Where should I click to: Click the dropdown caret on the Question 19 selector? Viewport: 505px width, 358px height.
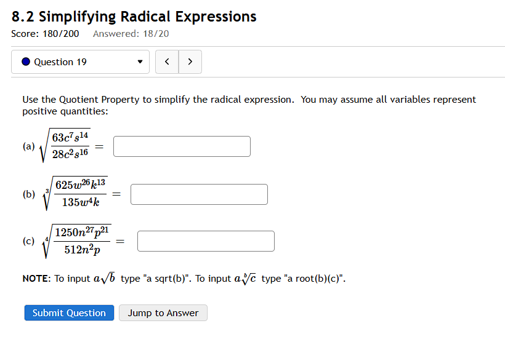click(140, 62)
